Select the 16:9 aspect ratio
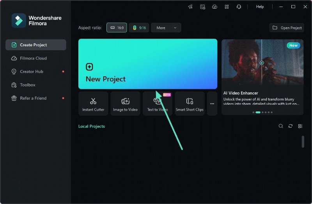Screen dimensions: 312x204 tap(117, 28)
